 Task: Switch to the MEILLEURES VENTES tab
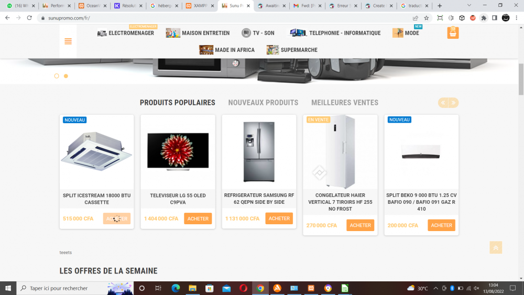[345, 103]
